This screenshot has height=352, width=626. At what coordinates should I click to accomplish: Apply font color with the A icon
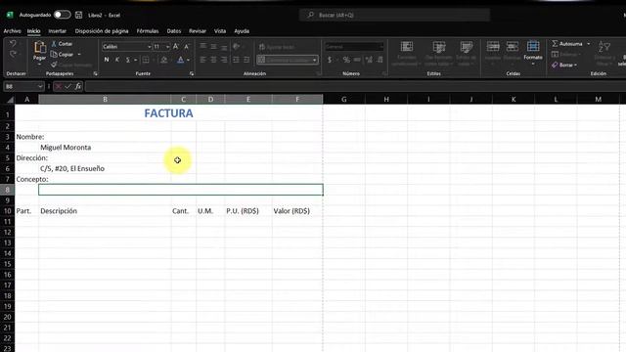coord(180,60)
